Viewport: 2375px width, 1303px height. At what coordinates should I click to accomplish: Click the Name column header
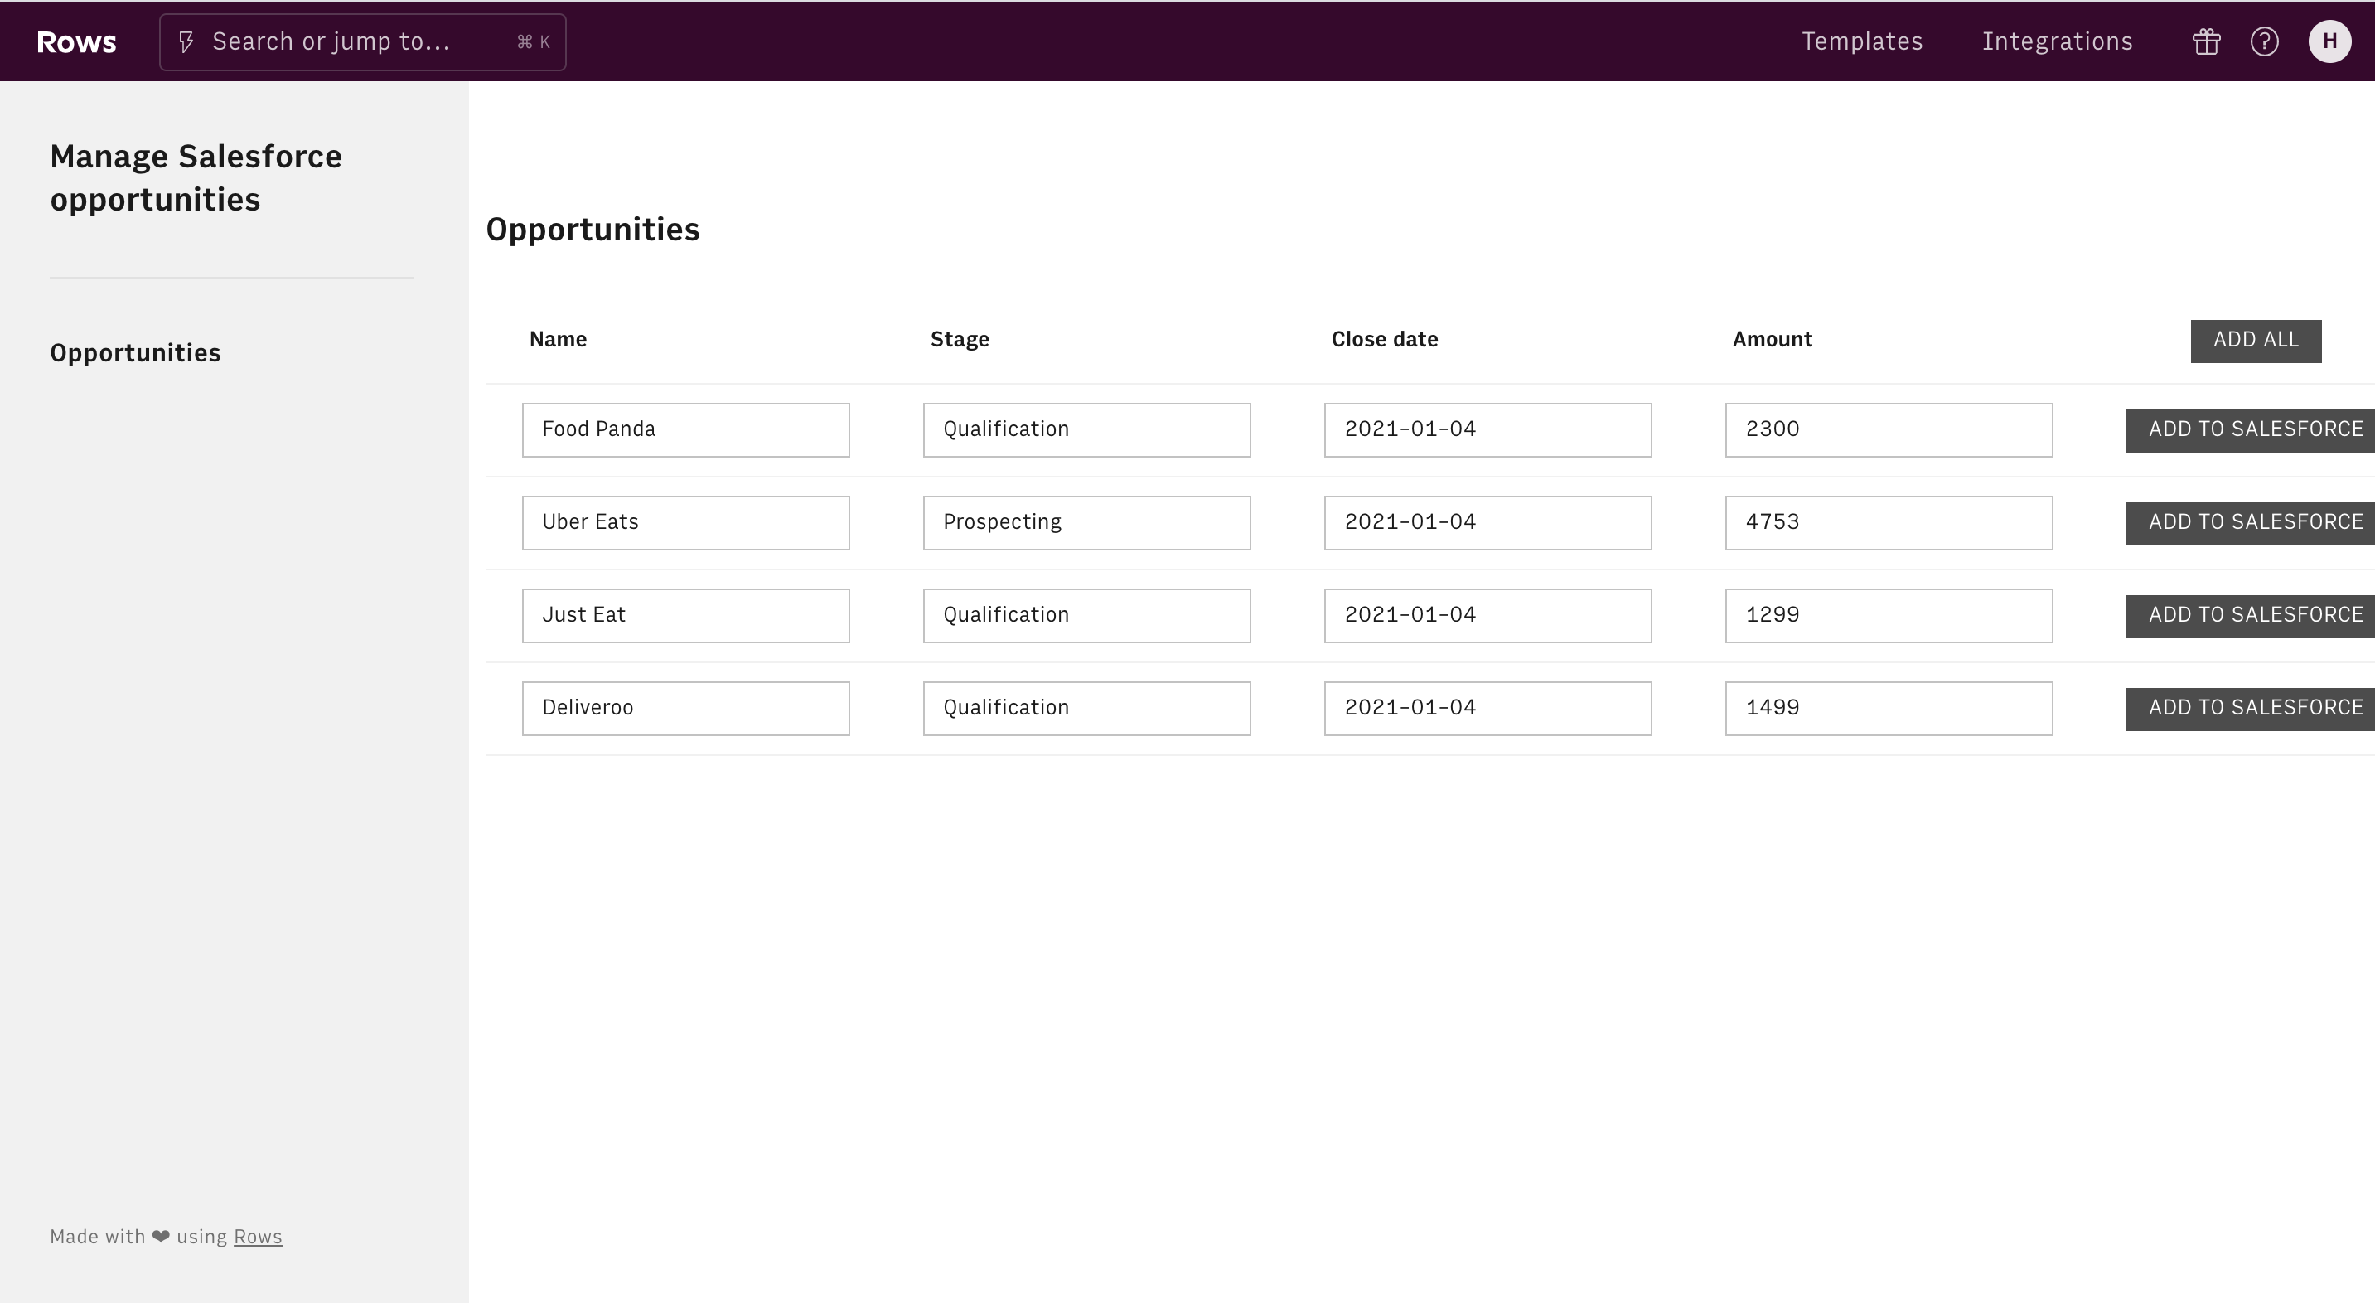(x=558, y=339)
